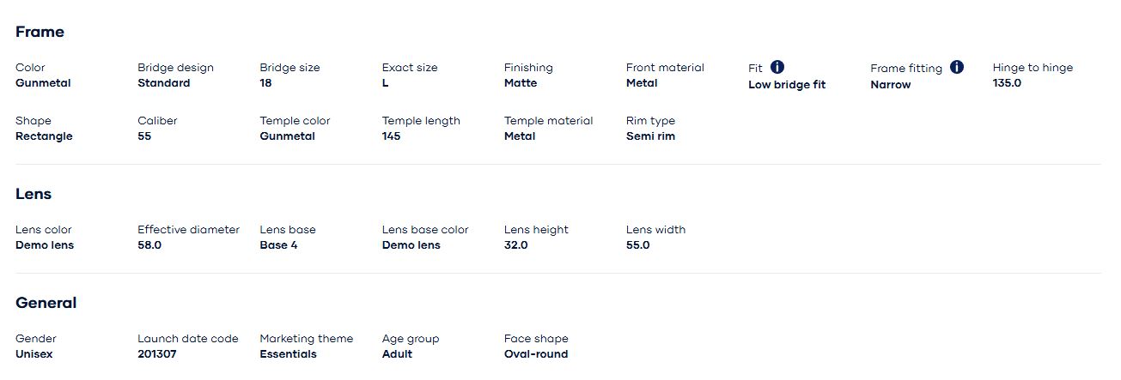Click the "Essentials" marketing theme value

click(288, 354)
